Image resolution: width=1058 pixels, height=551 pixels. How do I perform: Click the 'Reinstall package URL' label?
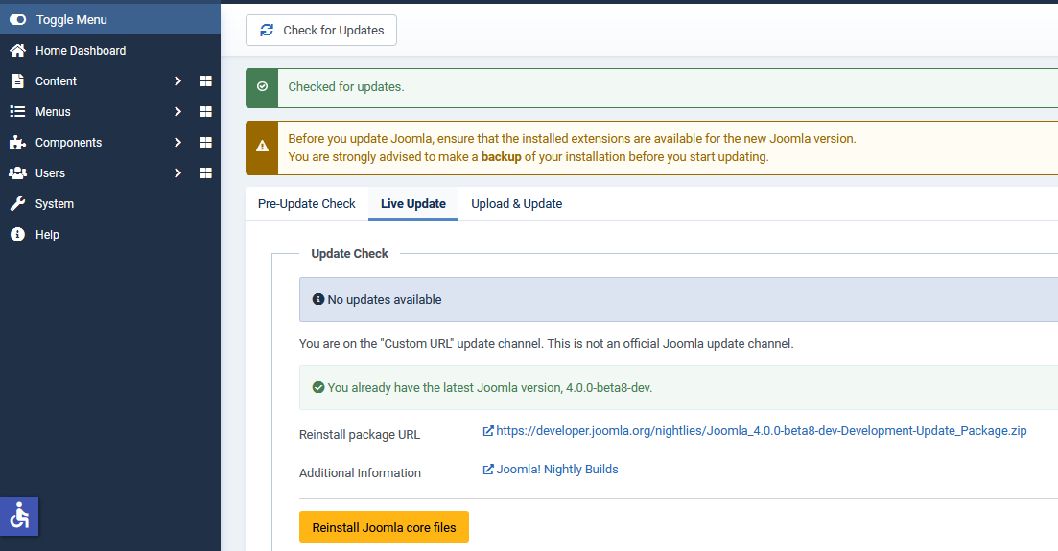point(360,435)
